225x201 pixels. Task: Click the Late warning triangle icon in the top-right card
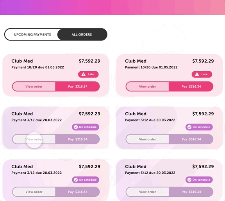click(197, 74)
